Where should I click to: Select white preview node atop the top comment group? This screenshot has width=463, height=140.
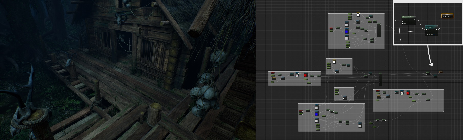tap(358, 15)
